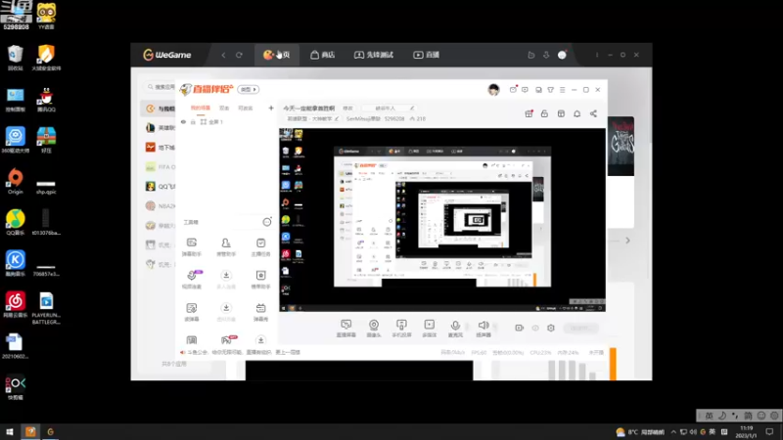This screenshot has height=440, width=783.
Task: Click the share icon above preview
Action: (x=593, y=113)
